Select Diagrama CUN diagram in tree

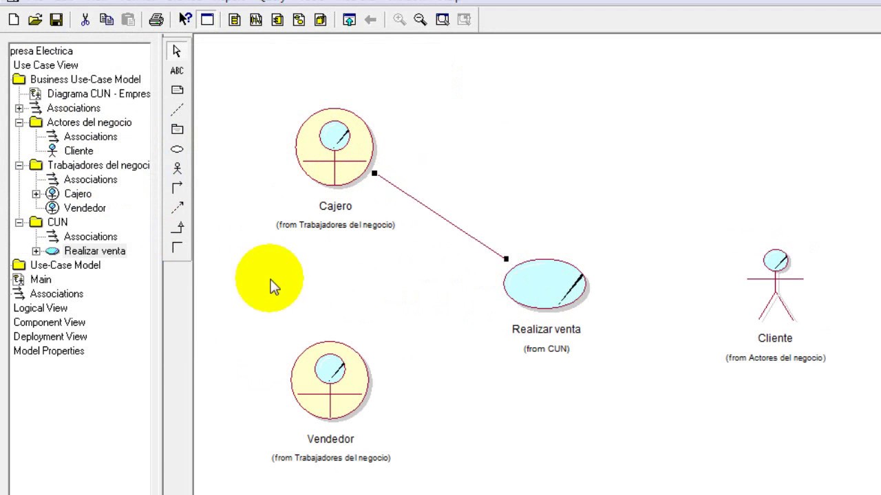[98, 93]
